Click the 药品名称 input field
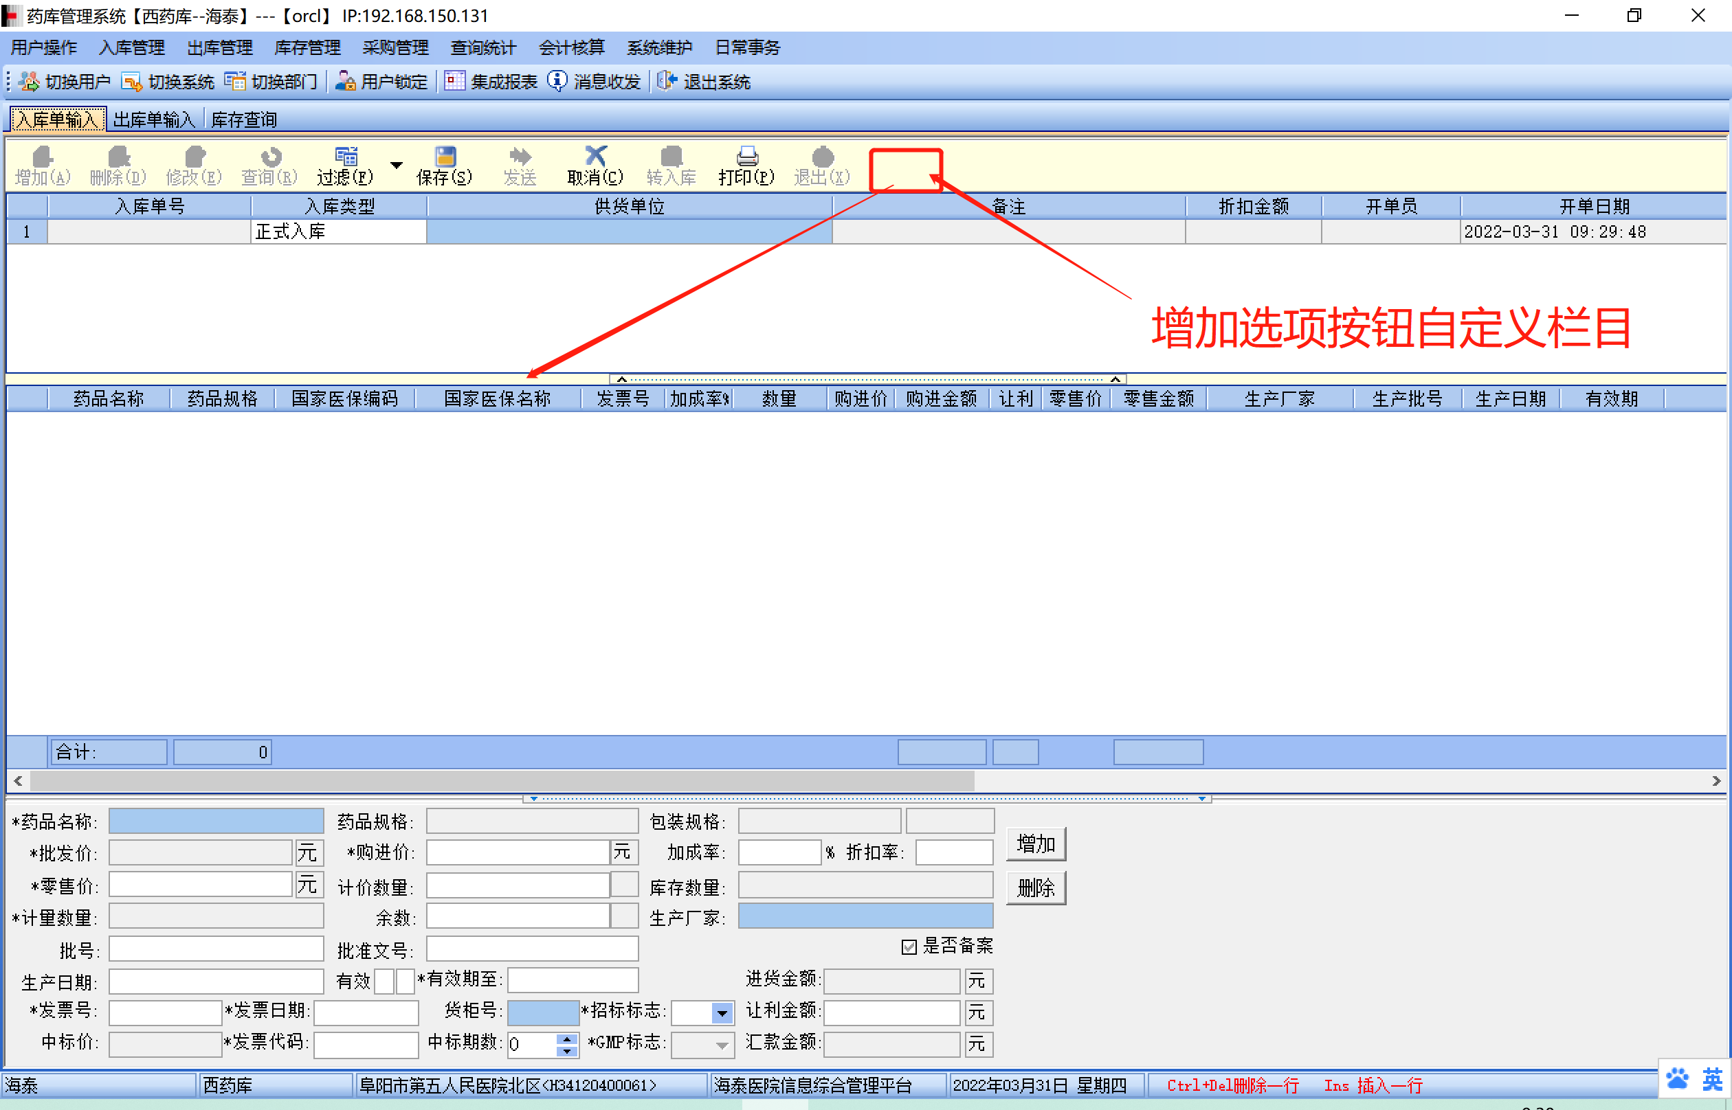 click(x=216, y=821)
